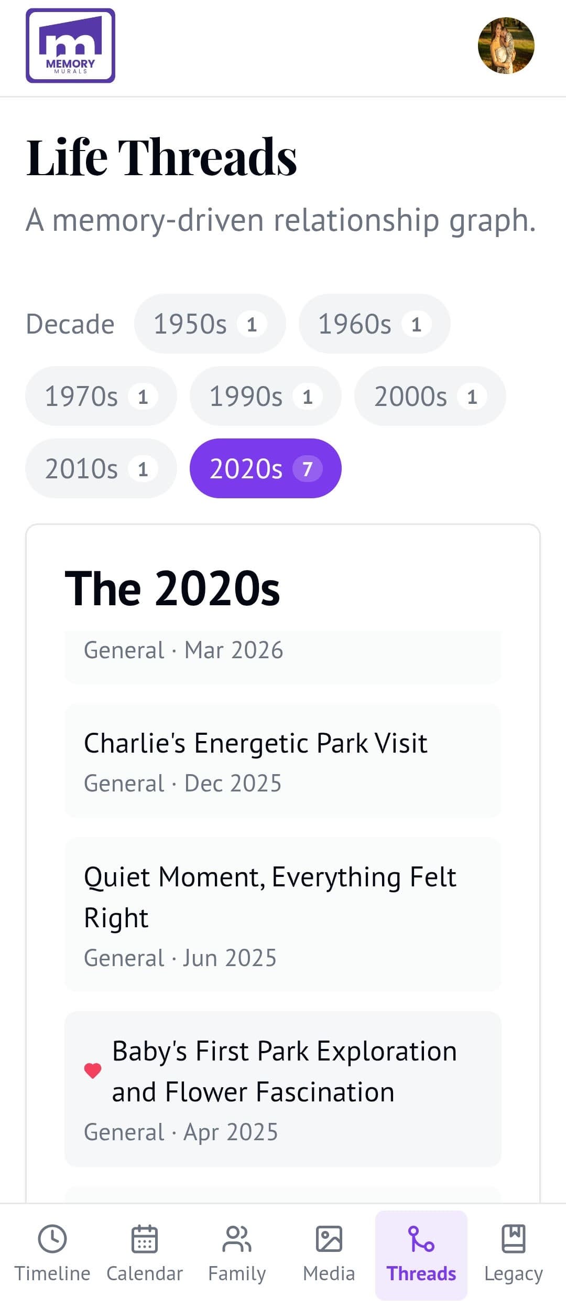Click the Memory Murals logo
566x1307 pixels.
pyautogui.click(x=71, y=46)
